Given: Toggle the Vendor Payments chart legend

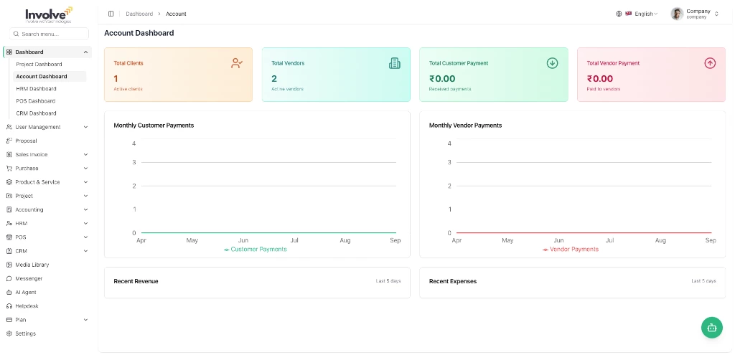Looking at the screenshot, I should 571,250.
